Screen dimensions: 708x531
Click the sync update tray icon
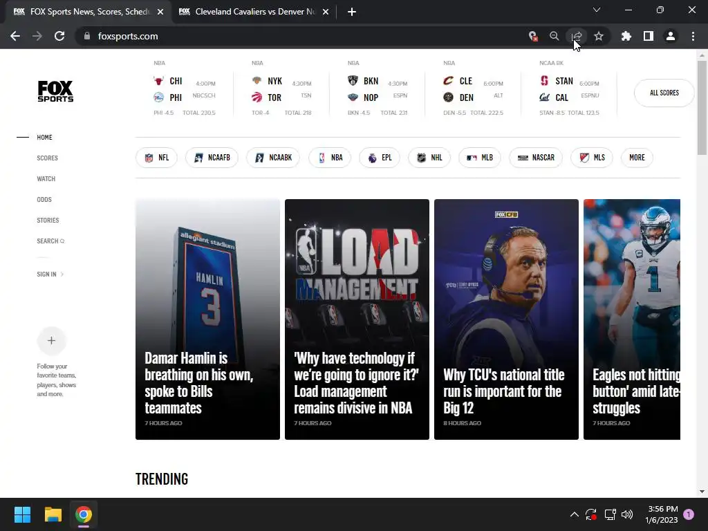pos(591,514)
